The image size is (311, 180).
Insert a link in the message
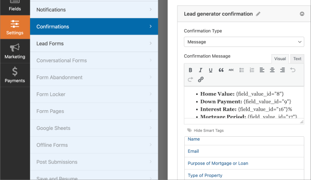pos(200,79)
